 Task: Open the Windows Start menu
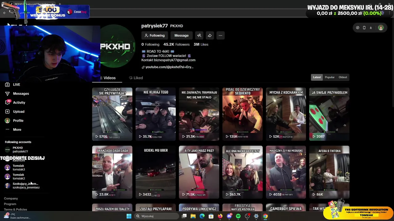129,216
